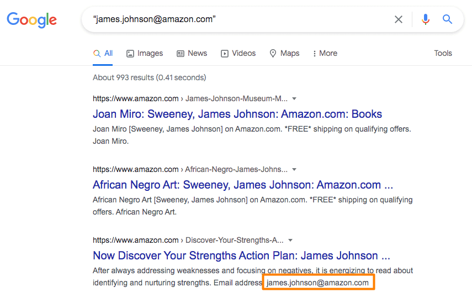The height and width of the screenshot is (297, 472).
Task: Expand dropdown arrow beside African-Negro-James-Johns URL
Action: (x=294, y=169)
